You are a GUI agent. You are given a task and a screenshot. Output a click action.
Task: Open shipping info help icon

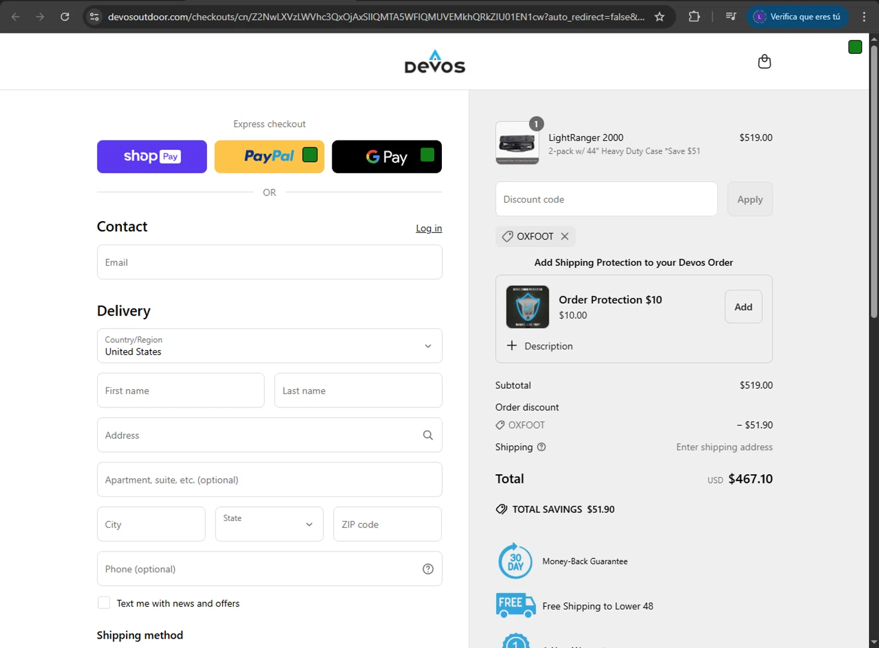(541, 447)
